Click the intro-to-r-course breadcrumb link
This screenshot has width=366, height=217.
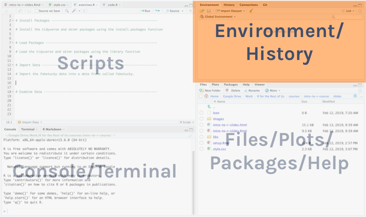point(316,96)
